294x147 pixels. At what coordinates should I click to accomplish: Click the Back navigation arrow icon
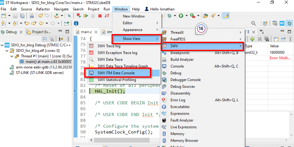point(41,23)
